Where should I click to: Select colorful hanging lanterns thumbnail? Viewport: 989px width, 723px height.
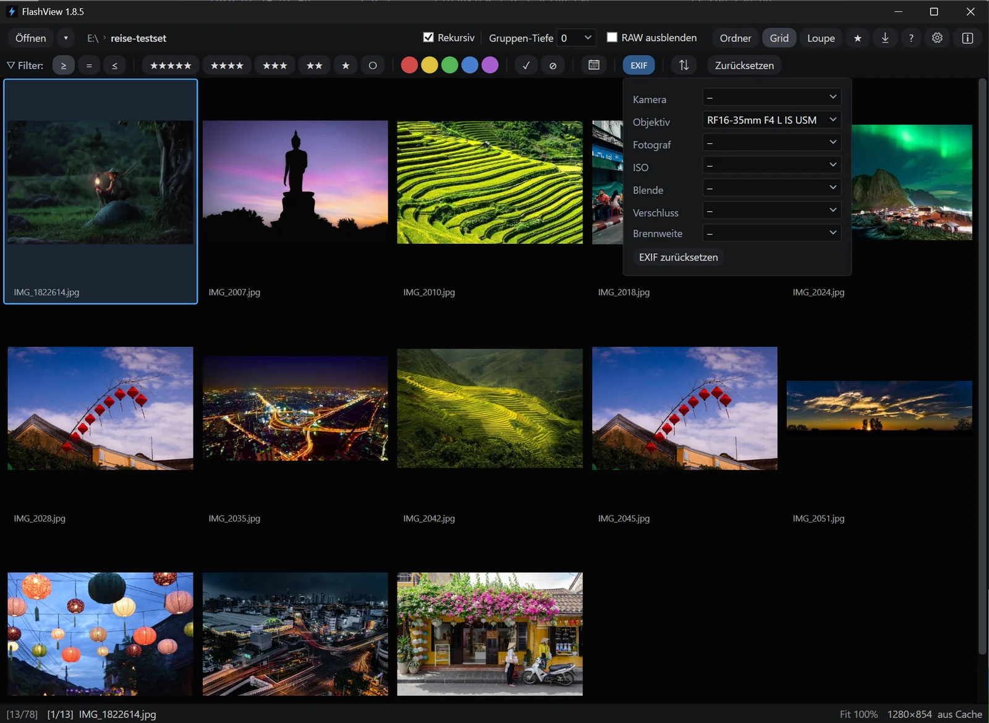point(100,634)
